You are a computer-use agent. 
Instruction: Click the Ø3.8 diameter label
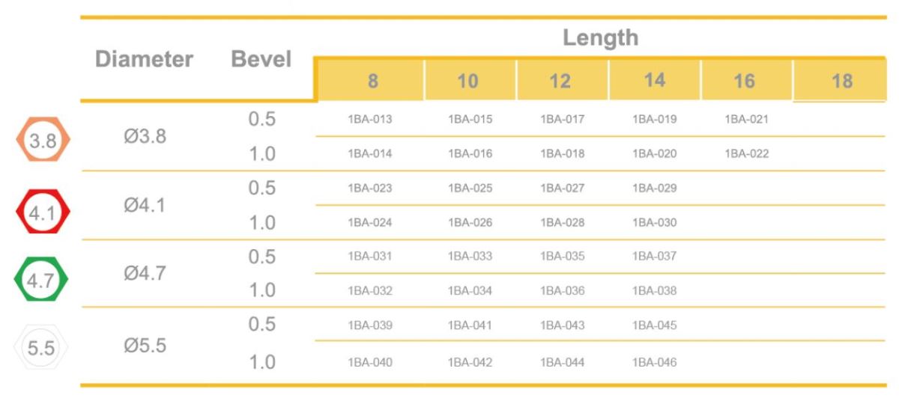coord(145,137)
